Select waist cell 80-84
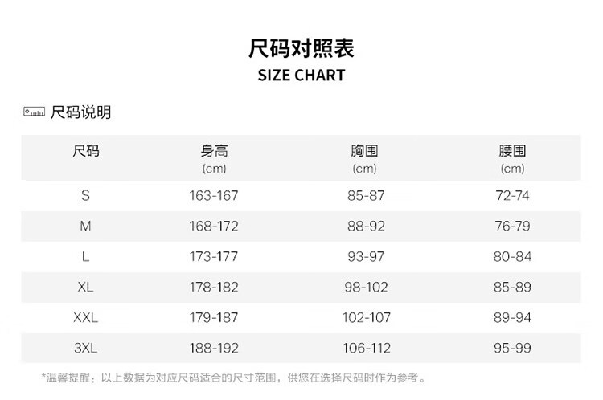Screen dimensions: 603x400 point(513,256)
